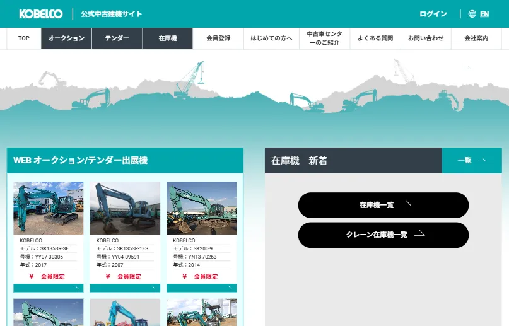
Task: Click model text モデル：SK200-9
Action: 193,248
